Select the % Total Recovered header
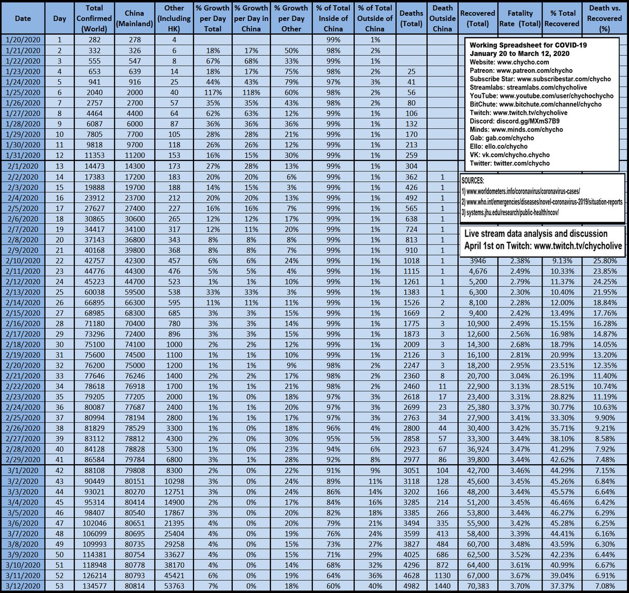The image size is (629, 593). coord(561,18)
